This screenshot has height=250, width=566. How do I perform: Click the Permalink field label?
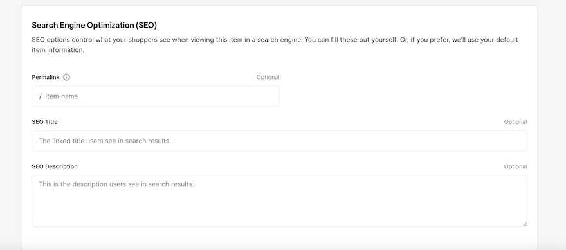(46, 77)
